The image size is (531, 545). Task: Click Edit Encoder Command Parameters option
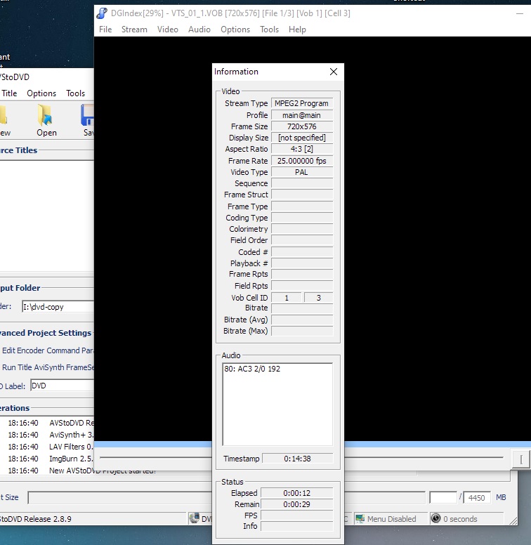[x=48, y=350]
